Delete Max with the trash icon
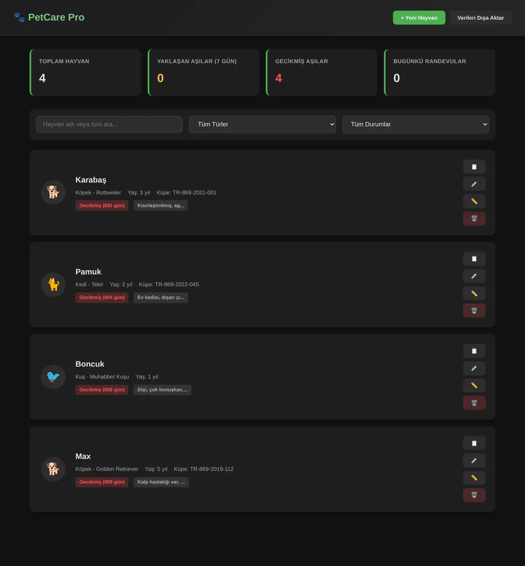The width and height of the screenshot is (525, 566). [474, 495]
